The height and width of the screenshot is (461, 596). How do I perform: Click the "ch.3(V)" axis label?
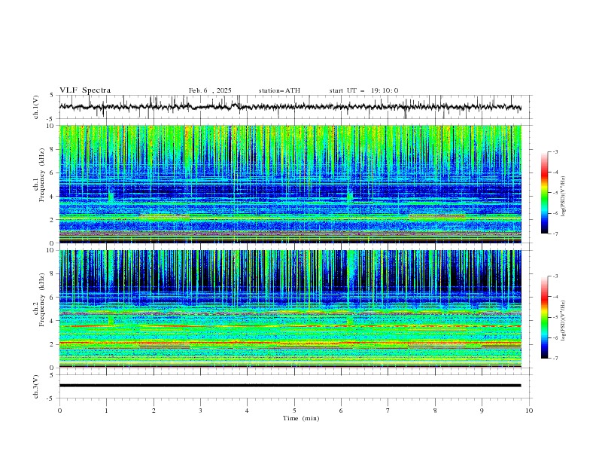pos(36,386)
